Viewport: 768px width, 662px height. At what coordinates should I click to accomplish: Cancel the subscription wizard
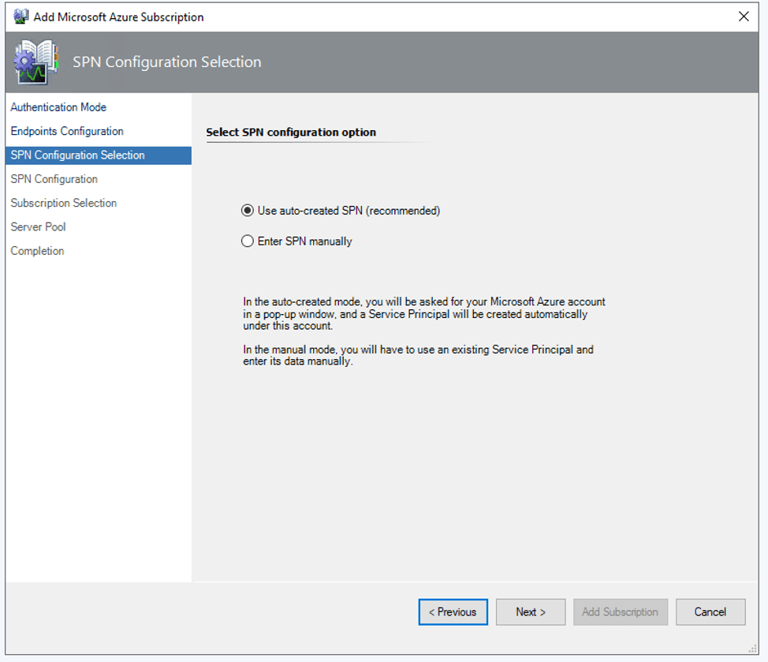[710, 612]
